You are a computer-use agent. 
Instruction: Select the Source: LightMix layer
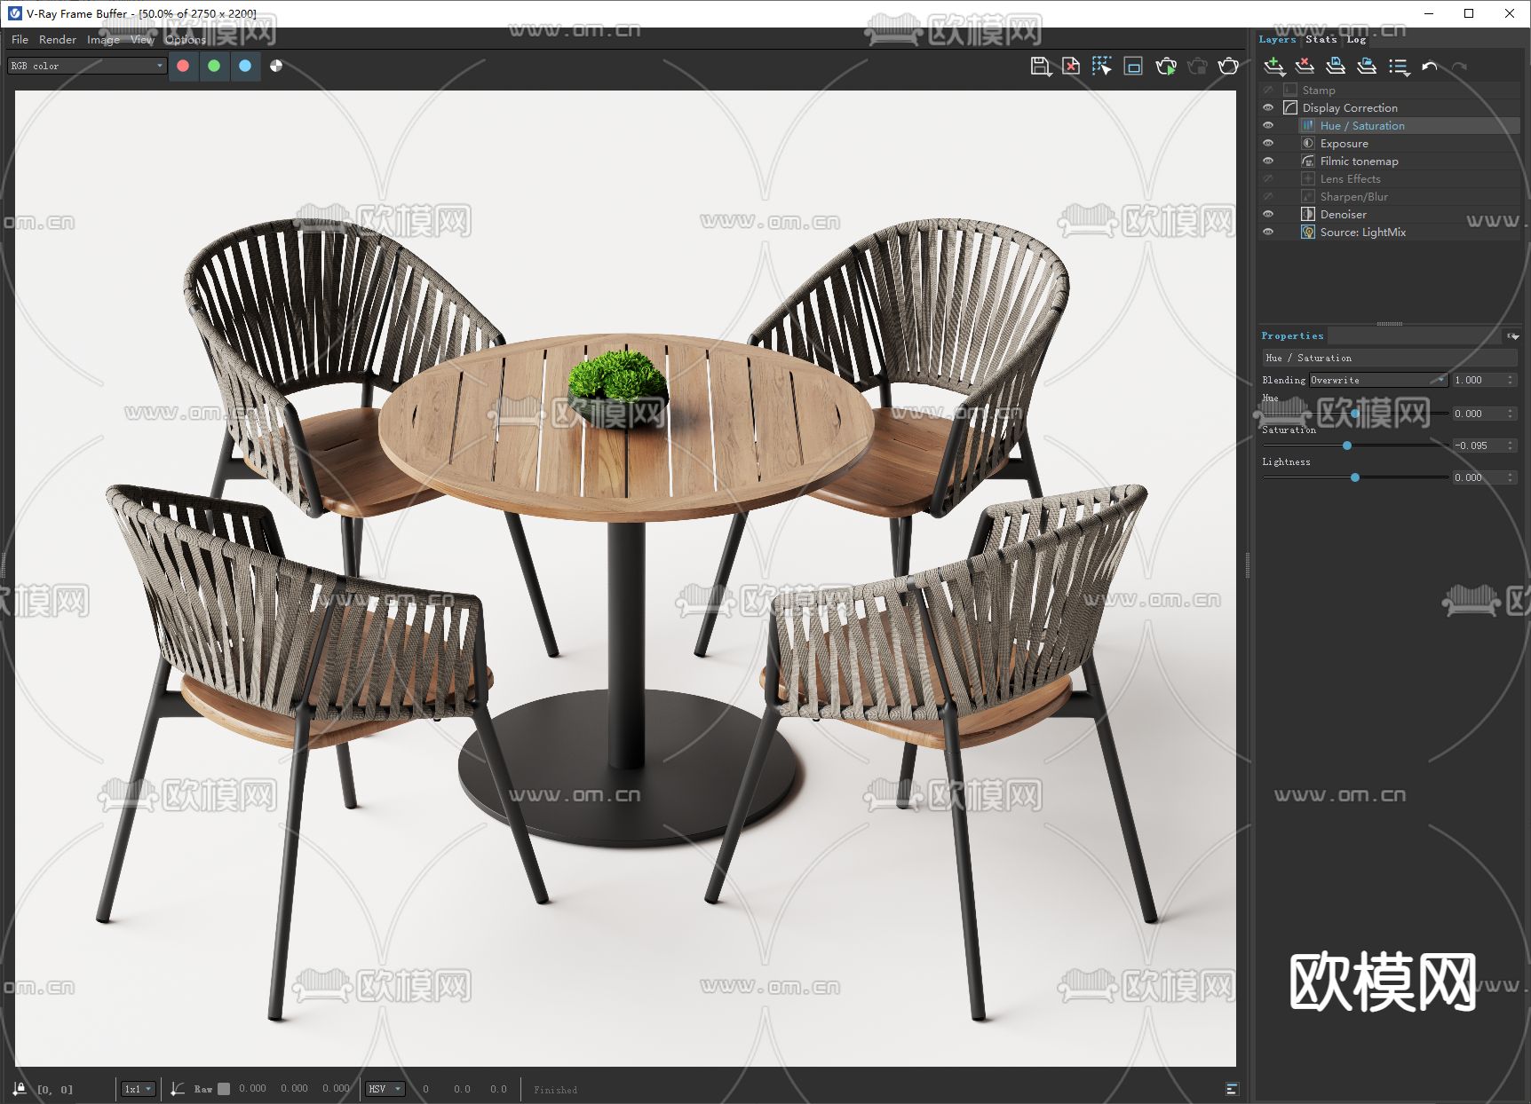[x=1362, y=232]
